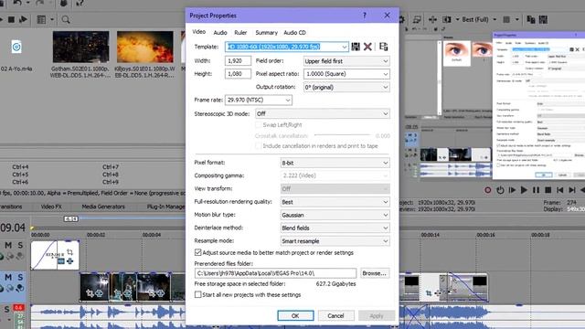The height and width of the screenshot is (329, 585).
Task: Click the video preview external monitor icon
Action: (x=417, y=19)
